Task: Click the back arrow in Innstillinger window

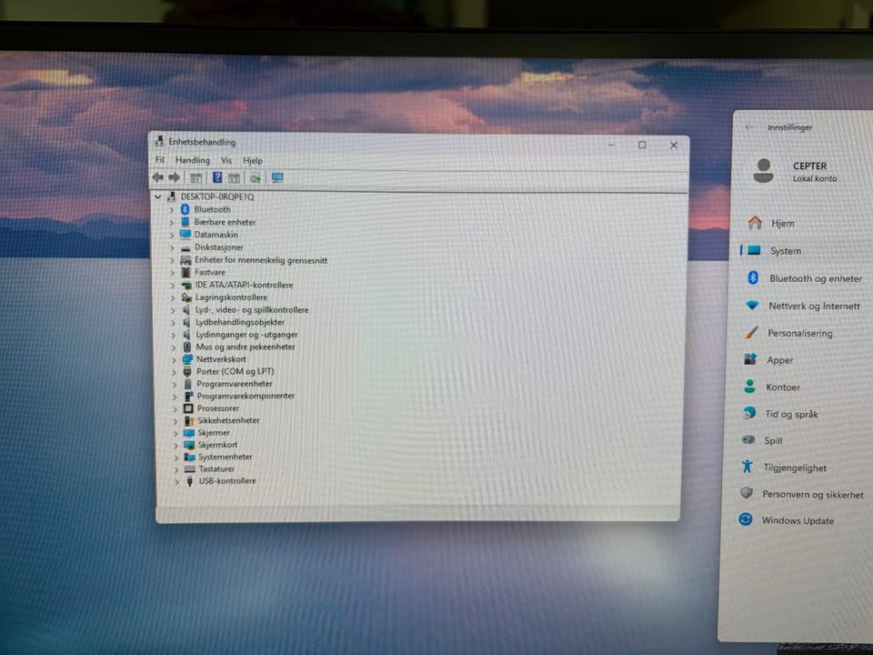Action: pyautogui.click(x=749, y=127)
